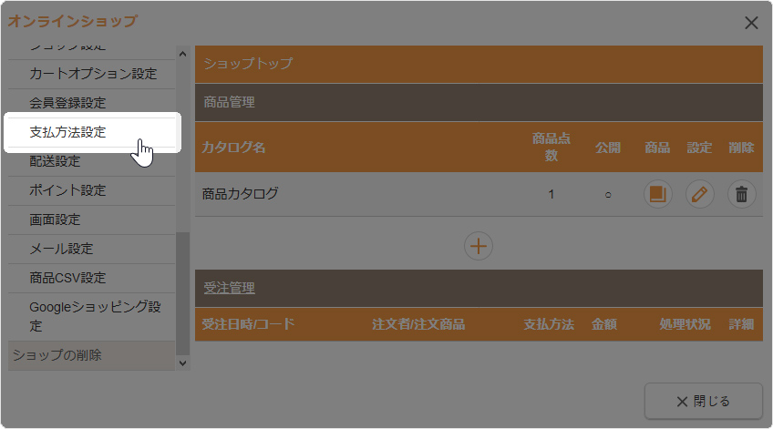773x429 pixels.
Task: Open the product catalog book icon
Action: 657,194
